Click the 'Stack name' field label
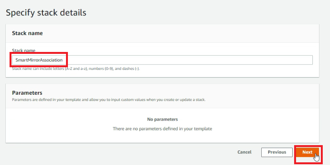 pyautogui.click(x=24, y=50)
